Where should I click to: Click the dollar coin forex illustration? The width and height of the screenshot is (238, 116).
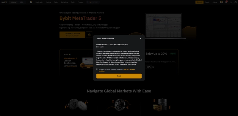(119, 105)
